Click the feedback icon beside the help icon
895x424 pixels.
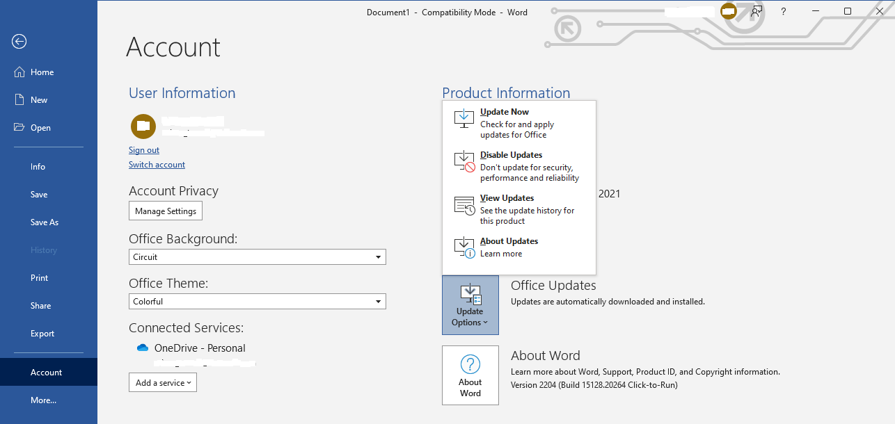(757, 11)
